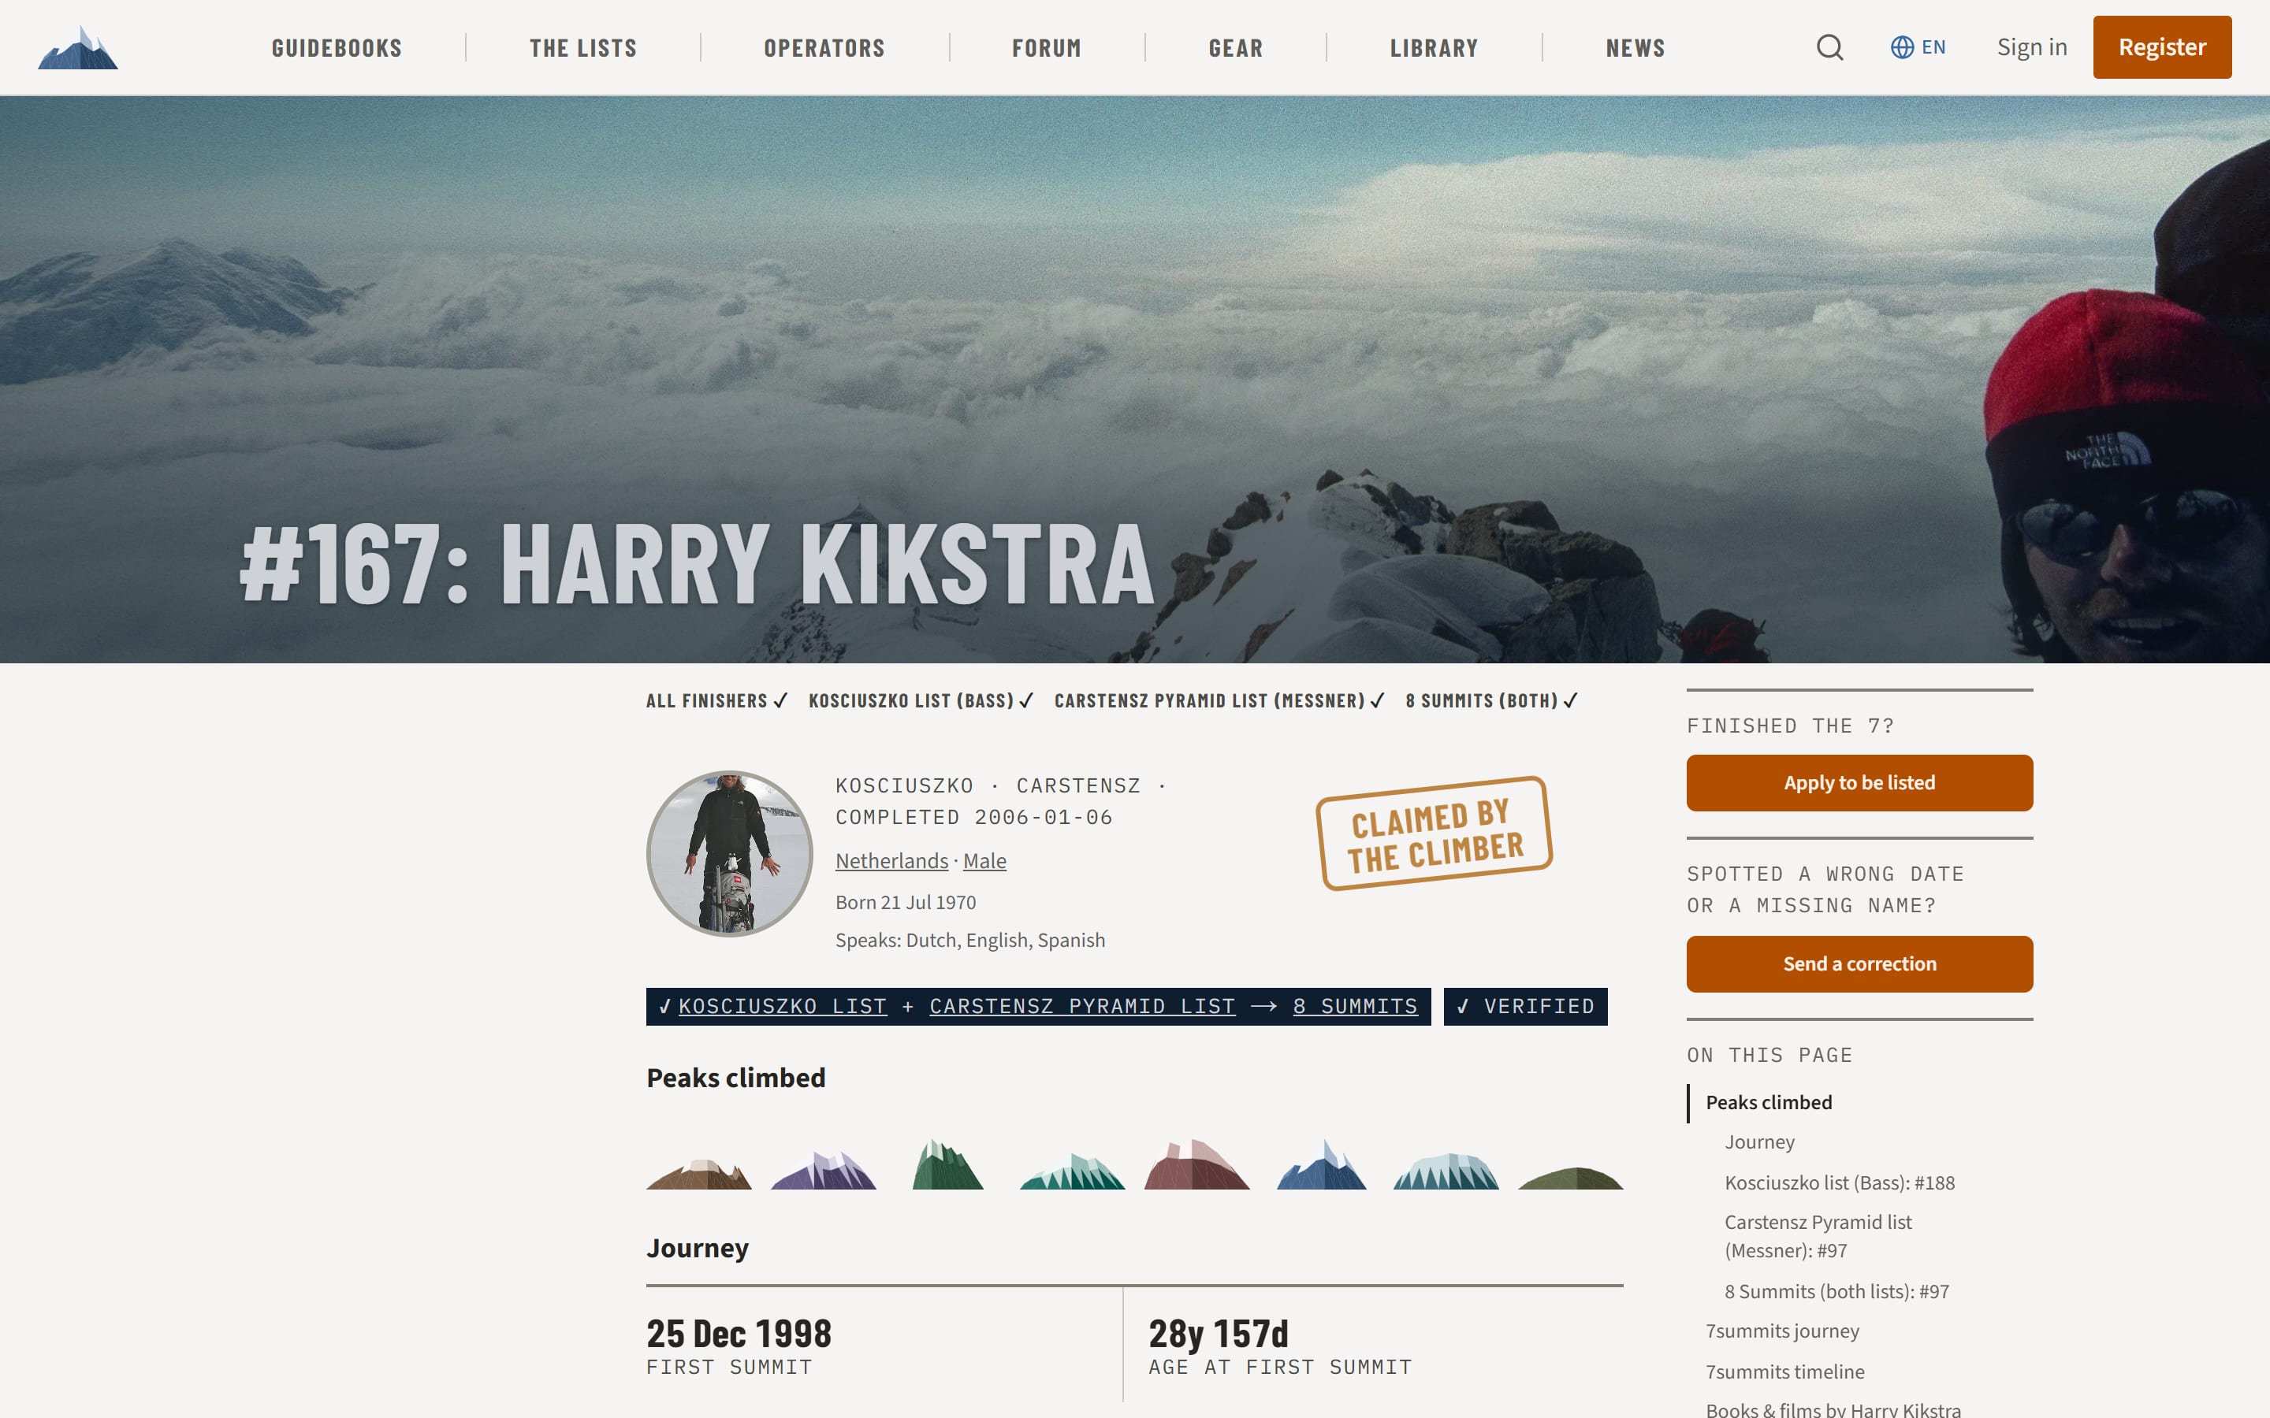
Task: Click the teal snowy peak icon
Action: point(1072,1172)
